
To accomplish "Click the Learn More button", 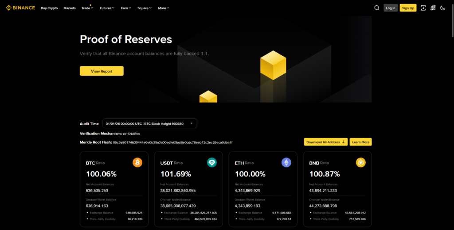I will pyautogui.click(x=360, y=142).
